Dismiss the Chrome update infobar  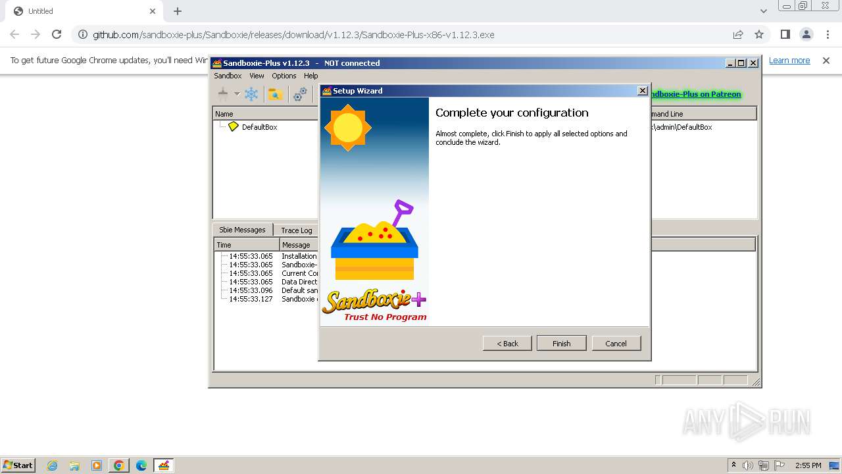826,60
